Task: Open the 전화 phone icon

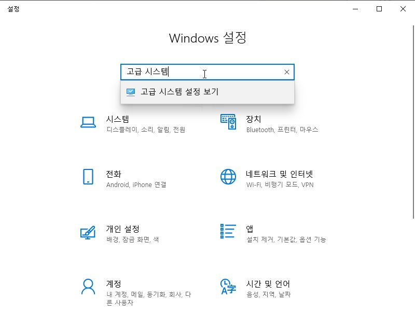Action: pos(88,177)
